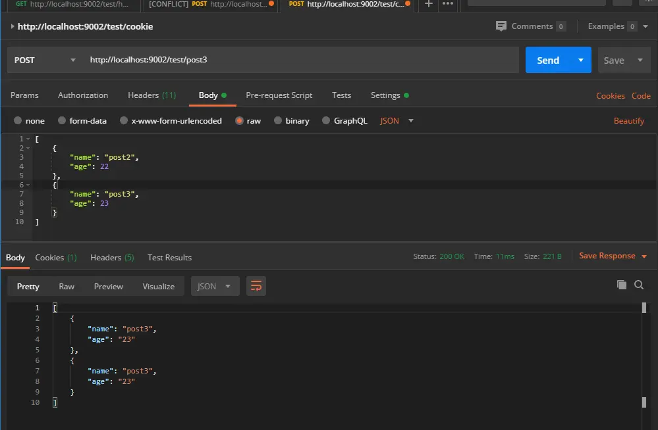Open the tab options ellipsis icon
The width and height of the screenshot is (658, 430).
448,4
